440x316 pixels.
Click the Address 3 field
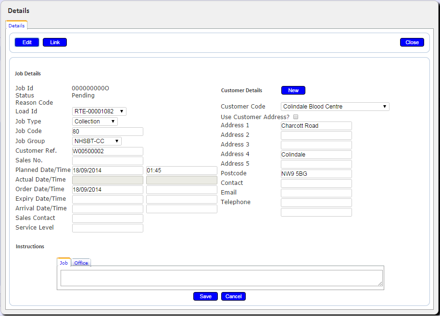pos(316,145)
